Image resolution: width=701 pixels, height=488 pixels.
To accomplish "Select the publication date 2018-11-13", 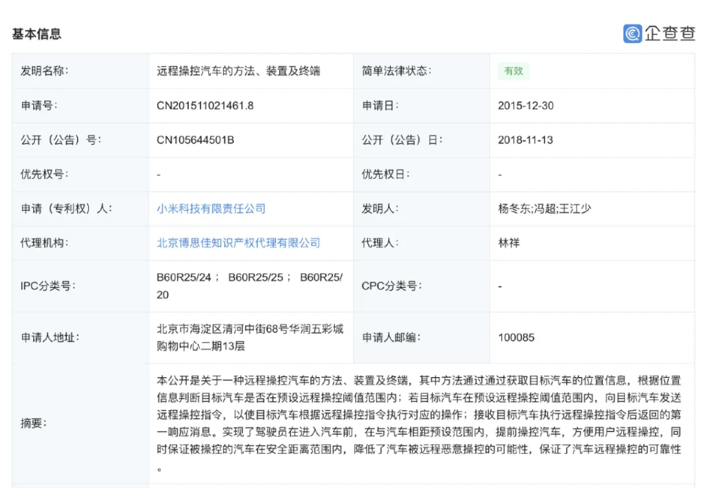I will [525, 140].
